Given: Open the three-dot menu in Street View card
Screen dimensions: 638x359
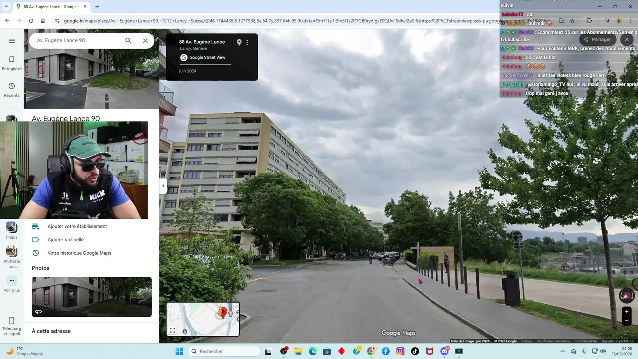Looking at the screenshot, I should click(247, 42).
